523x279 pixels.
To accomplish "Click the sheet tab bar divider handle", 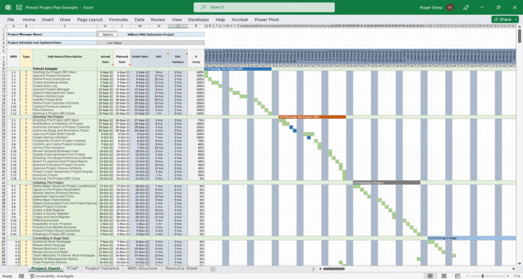I will point(314,269).
